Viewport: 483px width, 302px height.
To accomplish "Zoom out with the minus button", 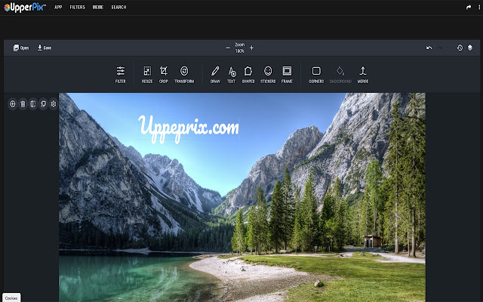I will point(228,48).
